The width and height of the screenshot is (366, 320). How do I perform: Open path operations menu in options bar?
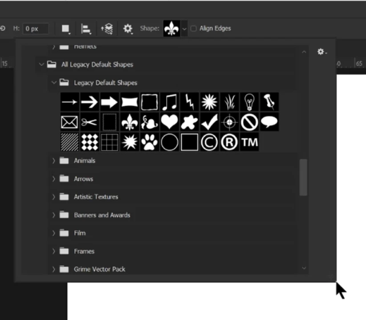[x=66, y=29]
